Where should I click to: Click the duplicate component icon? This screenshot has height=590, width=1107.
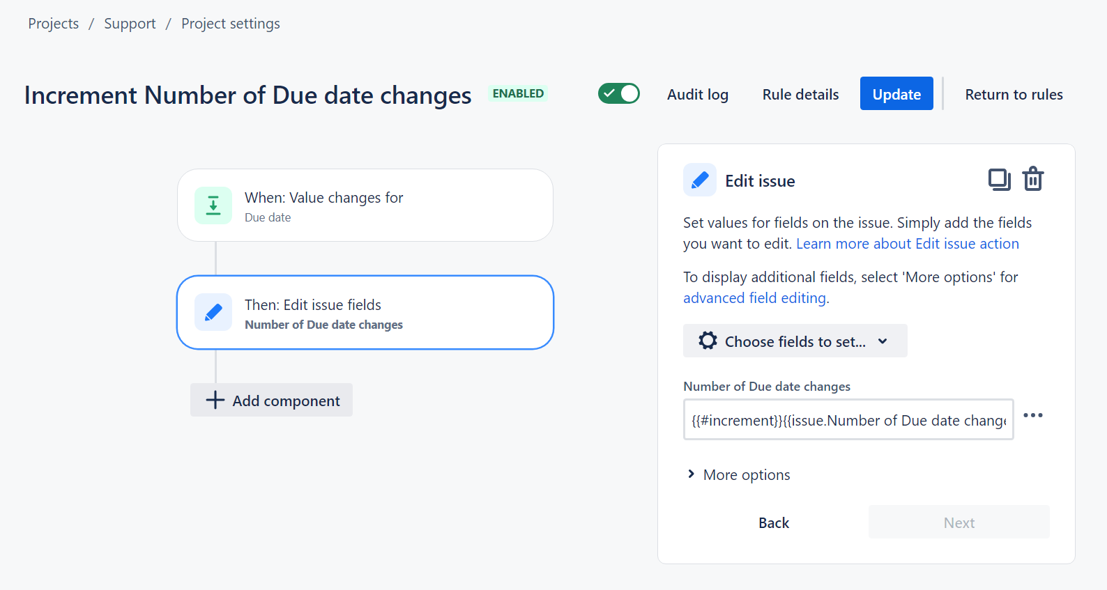(x=999, y=180)
